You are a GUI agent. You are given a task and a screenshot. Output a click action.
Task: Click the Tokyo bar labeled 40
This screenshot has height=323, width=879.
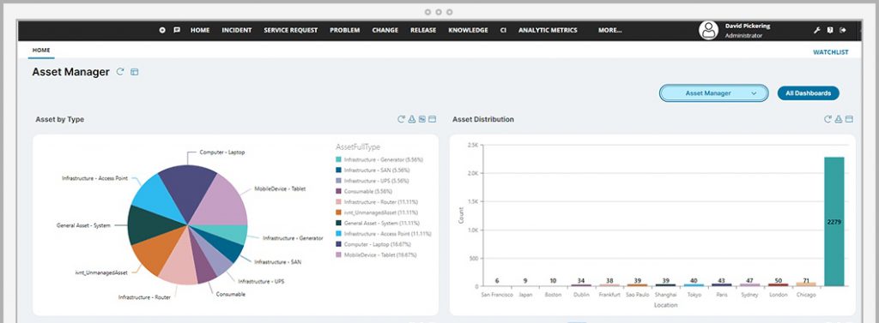coord(694,285)
